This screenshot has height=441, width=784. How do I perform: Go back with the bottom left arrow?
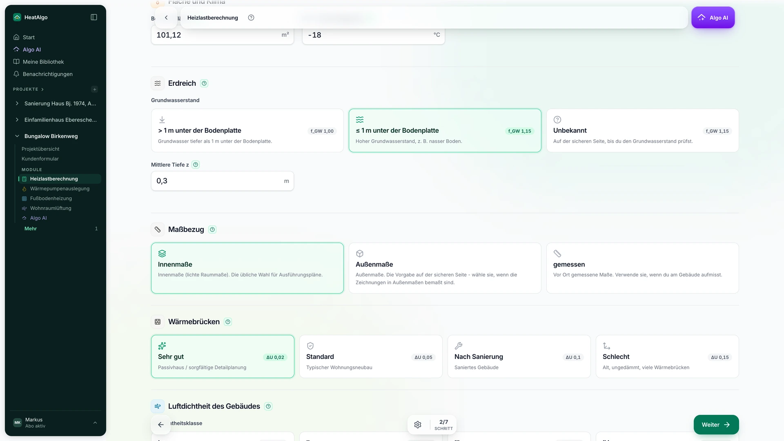161,425
